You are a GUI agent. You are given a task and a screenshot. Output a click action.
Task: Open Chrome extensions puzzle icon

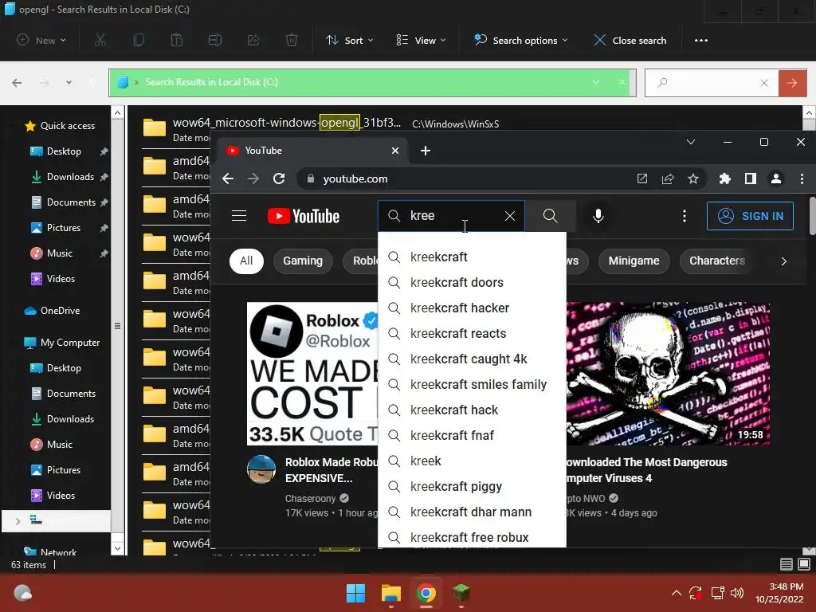[725, 179]
